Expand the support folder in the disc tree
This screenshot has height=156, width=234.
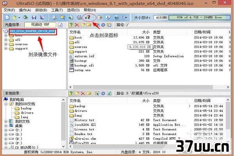tap(6, 48)
